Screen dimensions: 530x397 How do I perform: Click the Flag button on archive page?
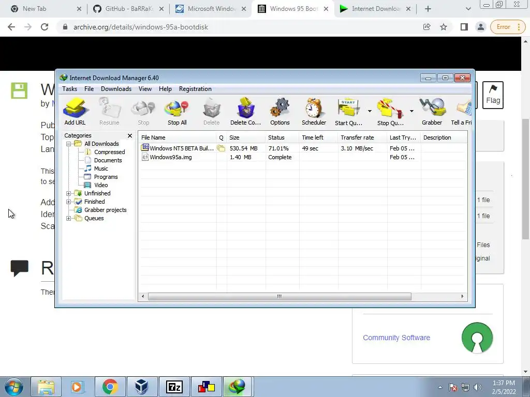[x=493, y=95]
